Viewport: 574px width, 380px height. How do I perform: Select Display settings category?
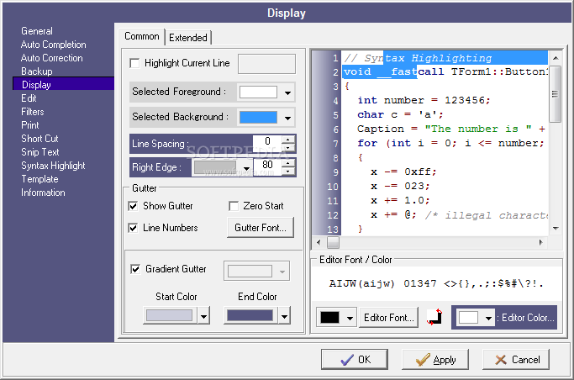click(63, 84)
